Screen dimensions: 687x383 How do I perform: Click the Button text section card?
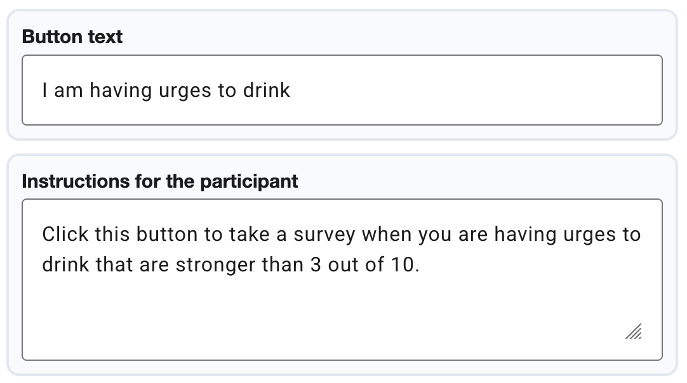tap(343, 72)
